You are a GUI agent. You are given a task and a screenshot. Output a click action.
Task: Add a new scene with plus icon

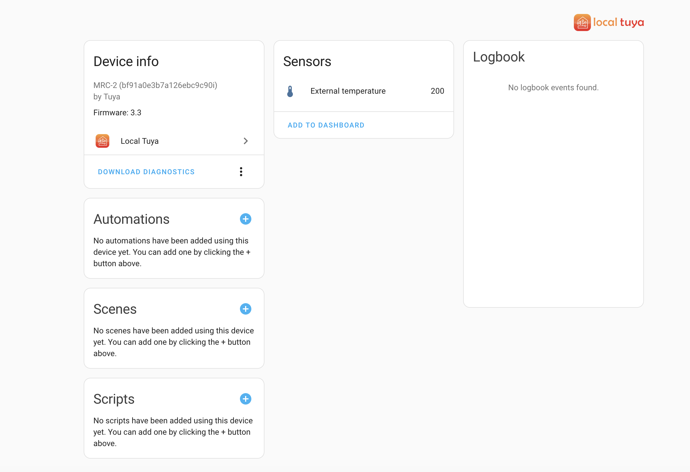[245, 309]
